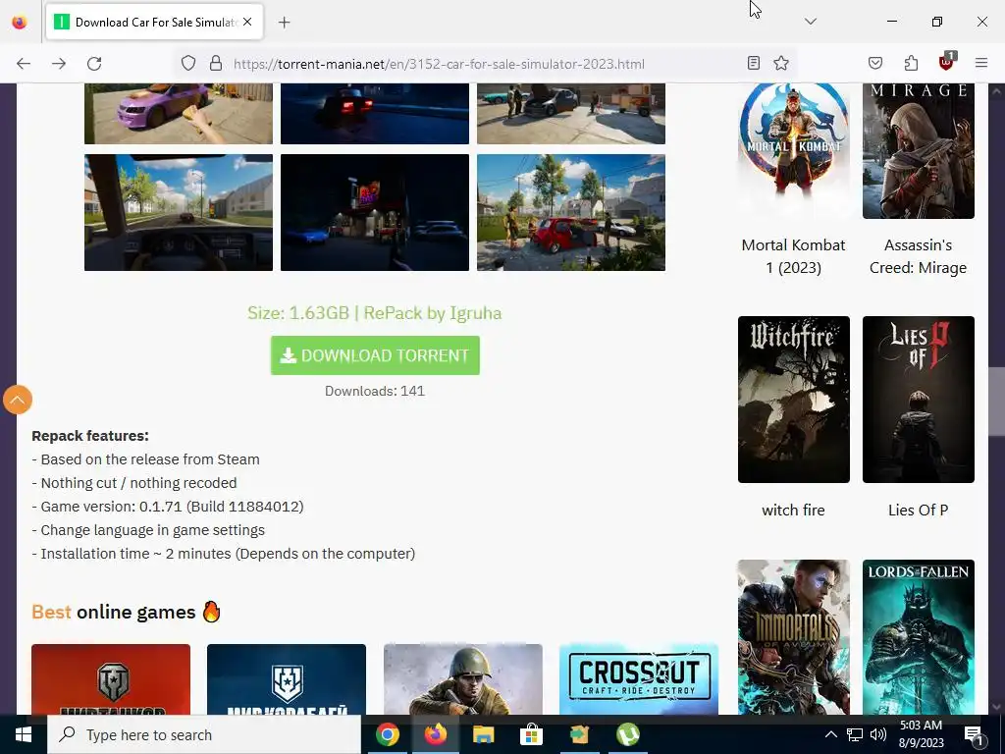The width and height of the screenshot is (1005, 754).
Task: Open the soldier helmet game banner
Action: (x=463, y=679)
